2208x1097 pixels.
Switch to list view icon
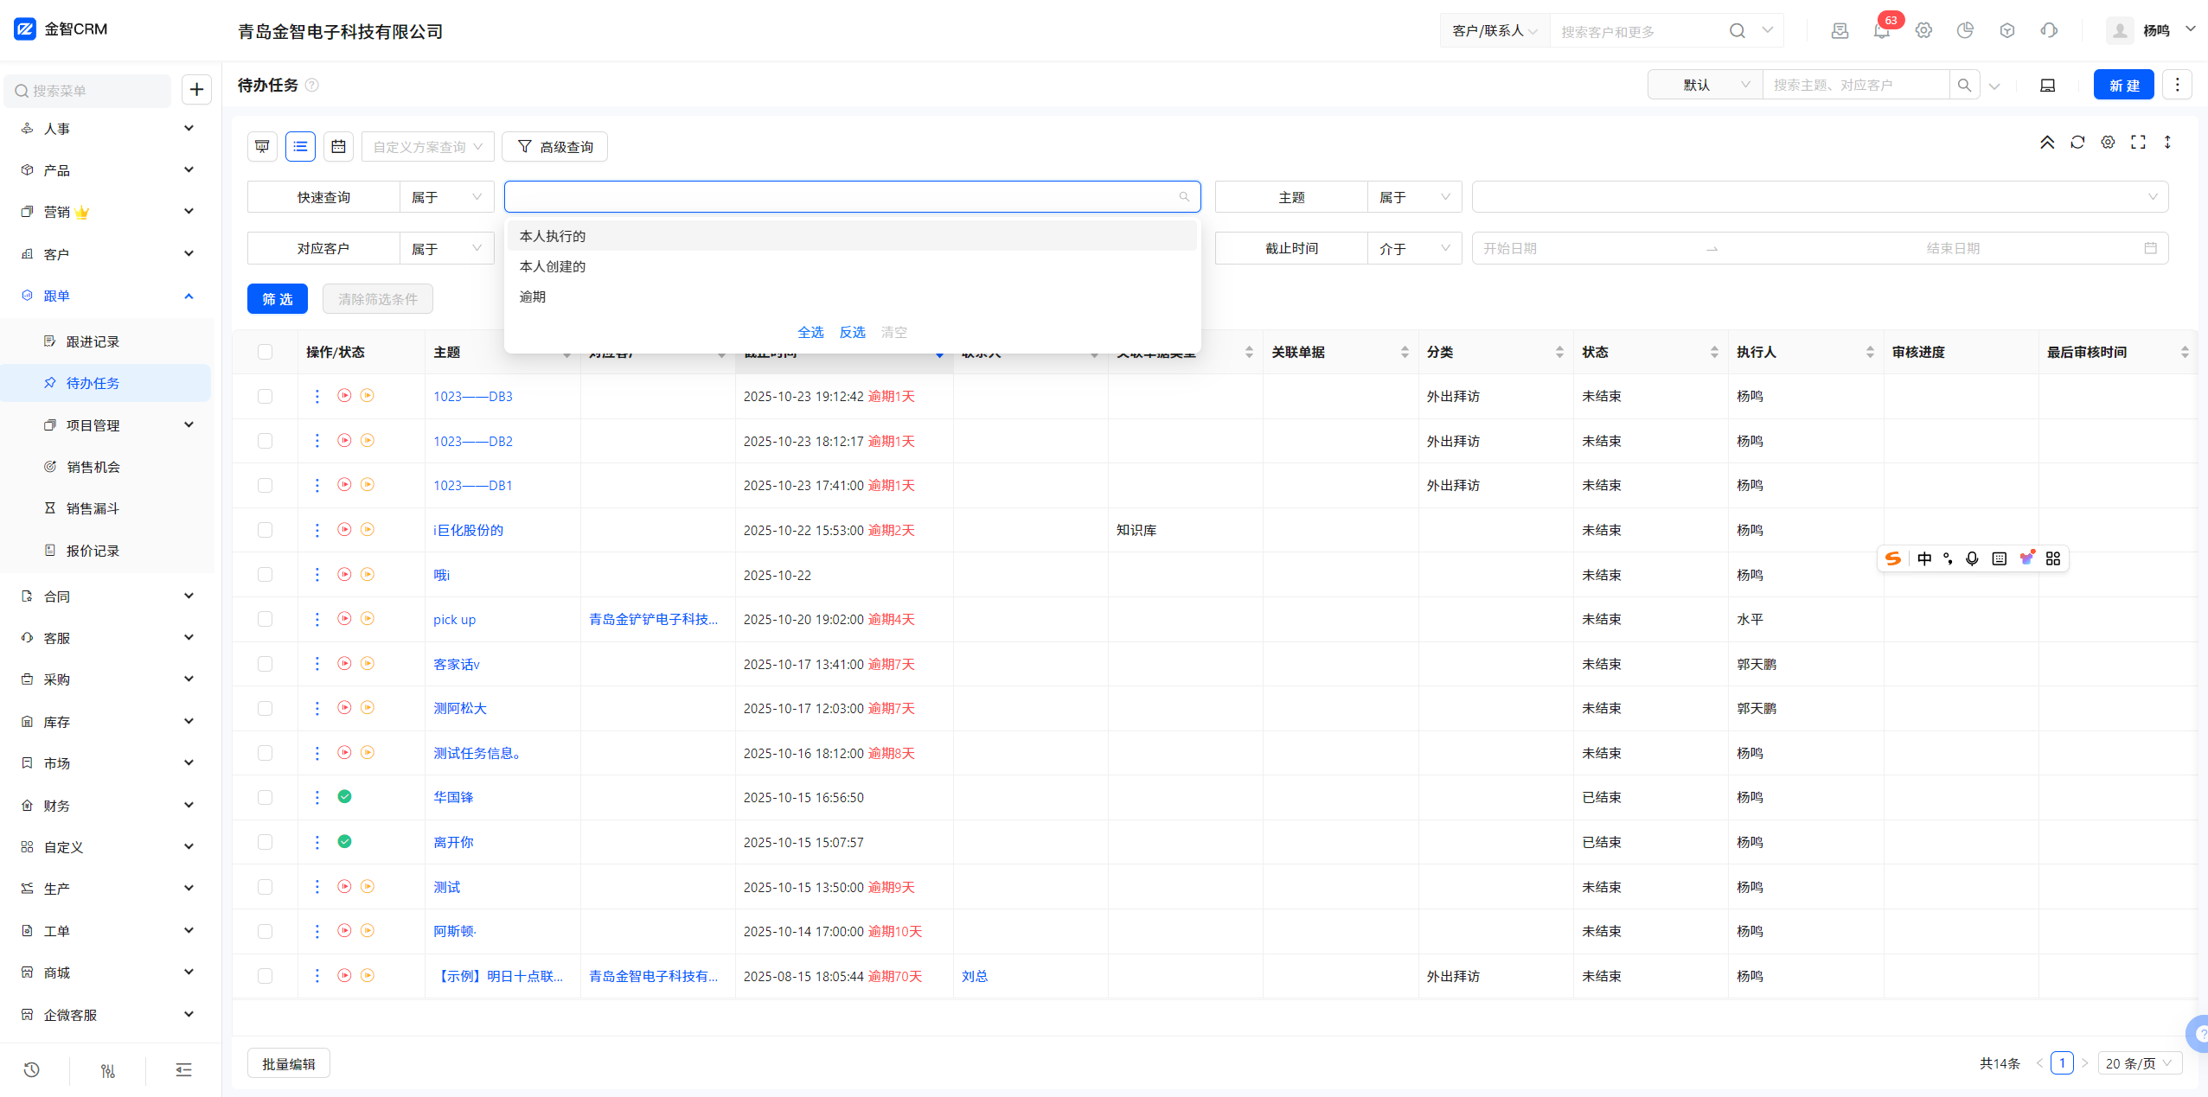[300, 147]
